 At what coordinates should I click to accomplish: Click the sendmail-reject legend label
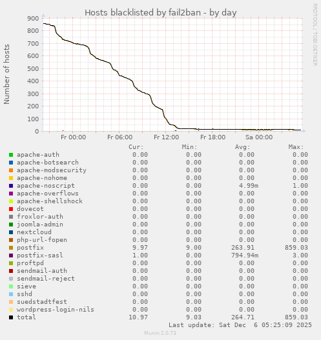(46, 279)
